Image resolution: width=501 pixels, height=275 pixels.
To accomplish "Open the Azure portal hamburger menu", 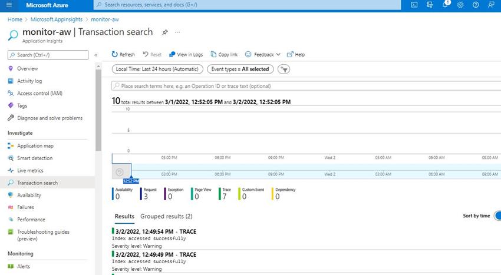I will [x=9, y=5].
